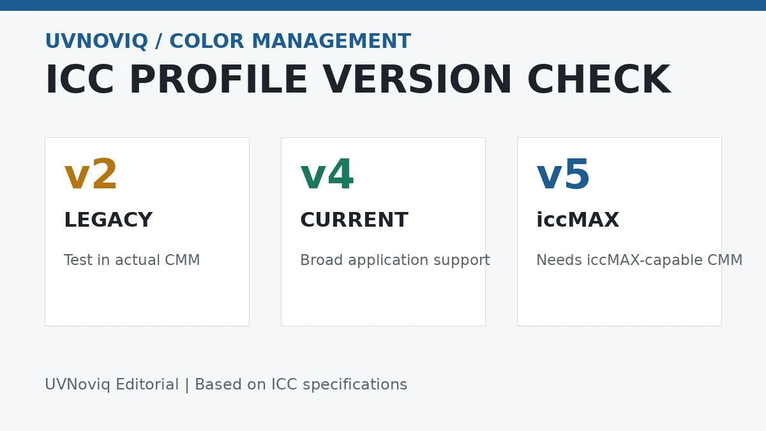Click the UVNOVIQ / COLOR MANAGEMENT subtitle
This screenshot has height=431, width=766.
(228, 42)
